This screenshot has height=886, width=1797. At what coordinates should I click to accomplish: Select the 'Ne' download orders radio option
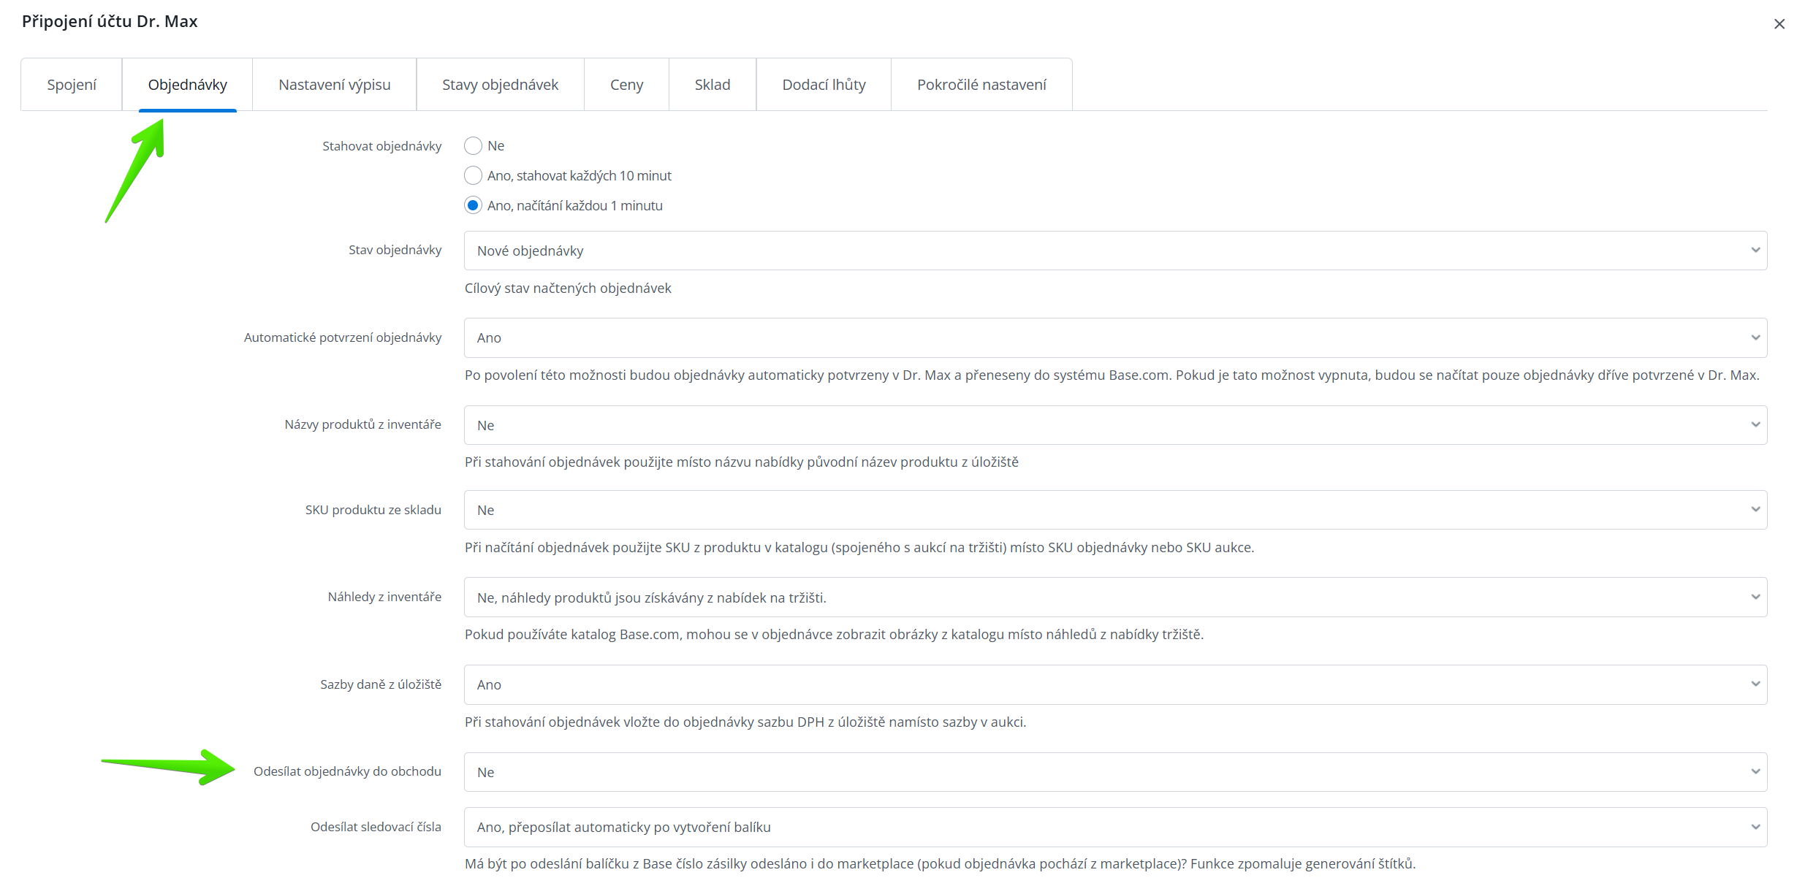tap(473, 146)
